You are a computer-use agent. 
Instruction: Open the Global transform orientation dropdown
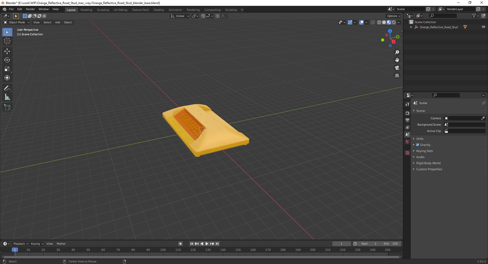(180, 16)
